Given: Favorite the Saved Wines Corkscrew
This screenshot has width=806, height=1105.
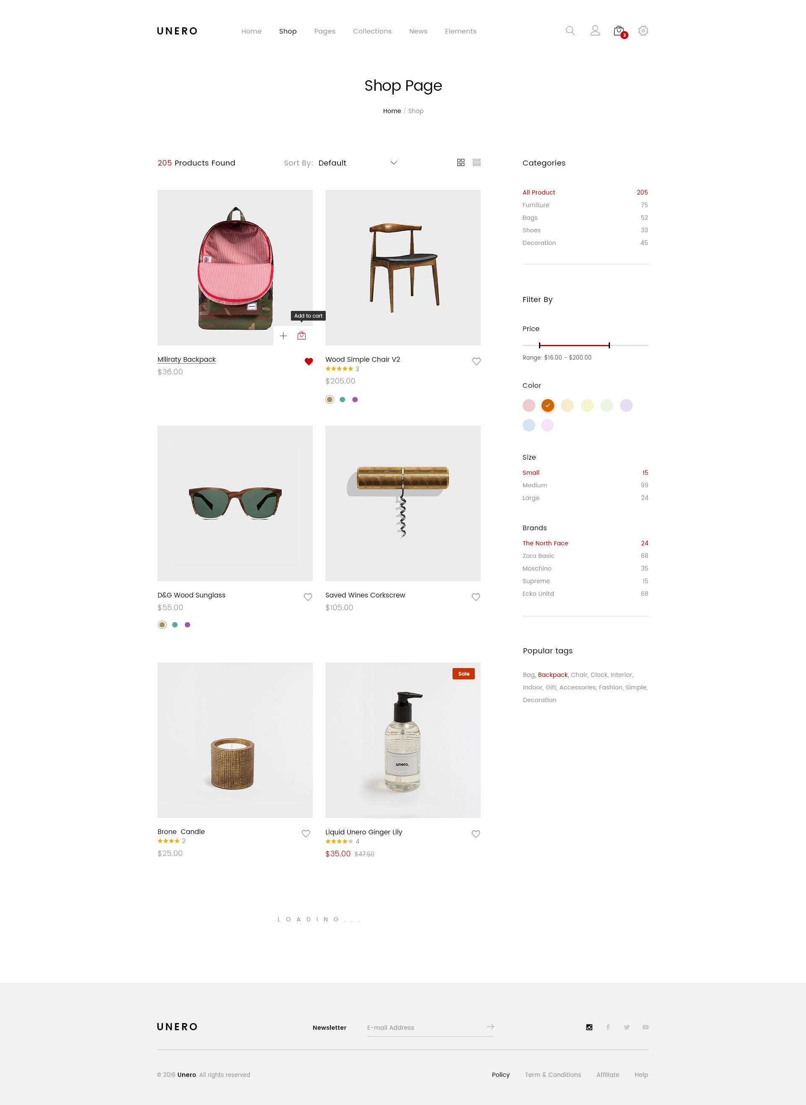Looking at the screenshot, I should [476, 597].
